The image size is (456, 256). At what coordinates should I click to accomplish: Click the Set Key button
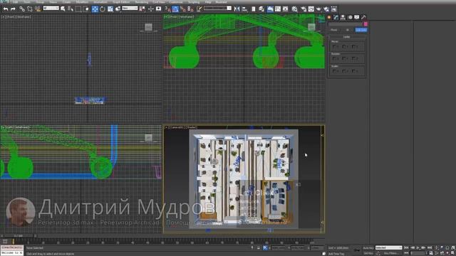pyautogui.click(x=368, y=253)
